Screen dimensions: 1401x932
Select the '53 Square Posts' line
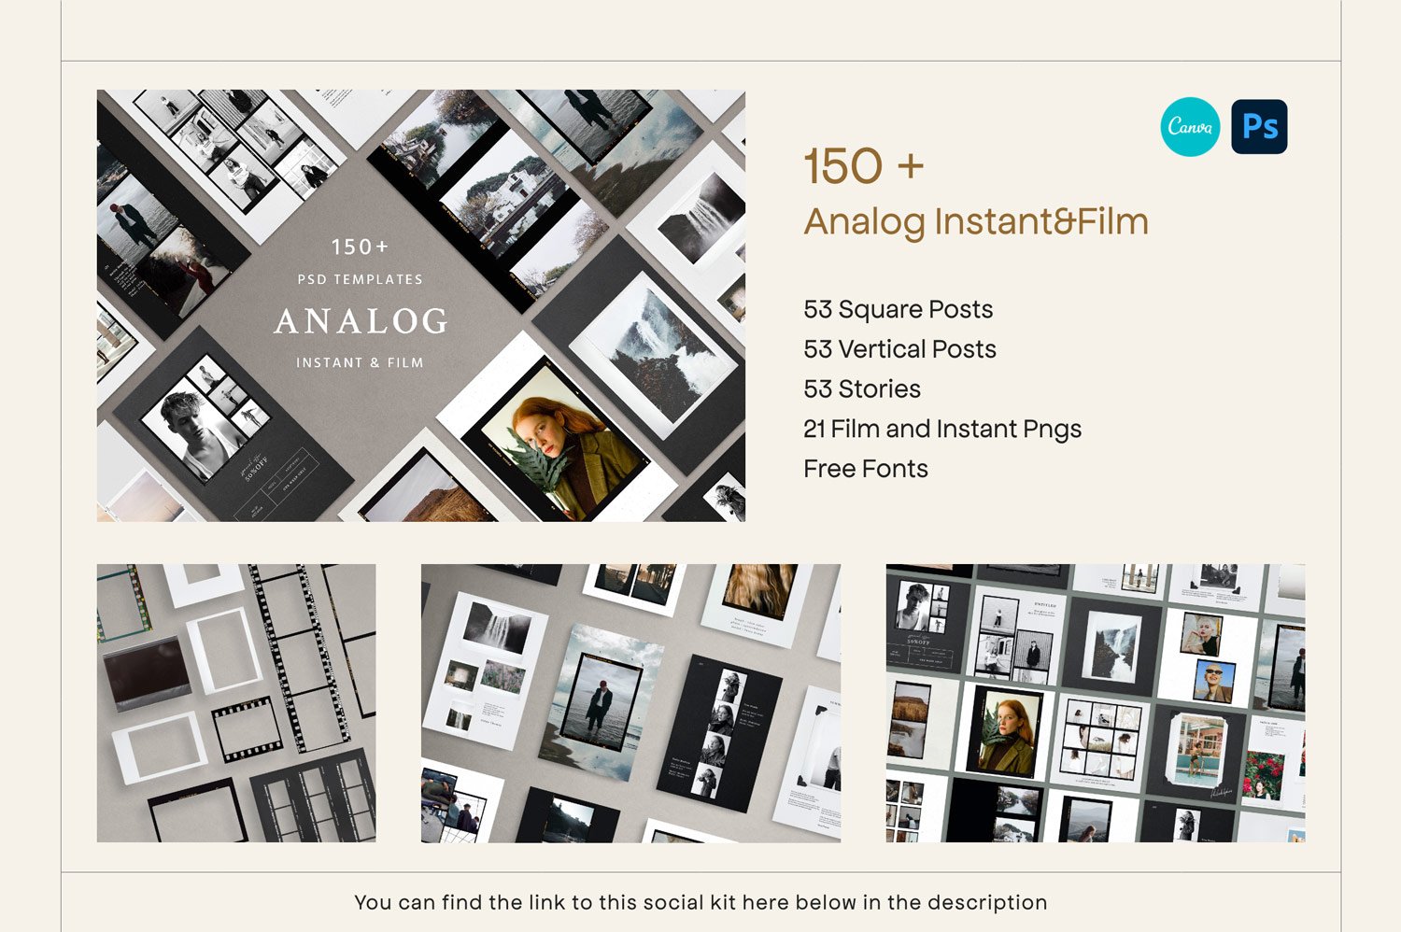[x=899, y=309]
